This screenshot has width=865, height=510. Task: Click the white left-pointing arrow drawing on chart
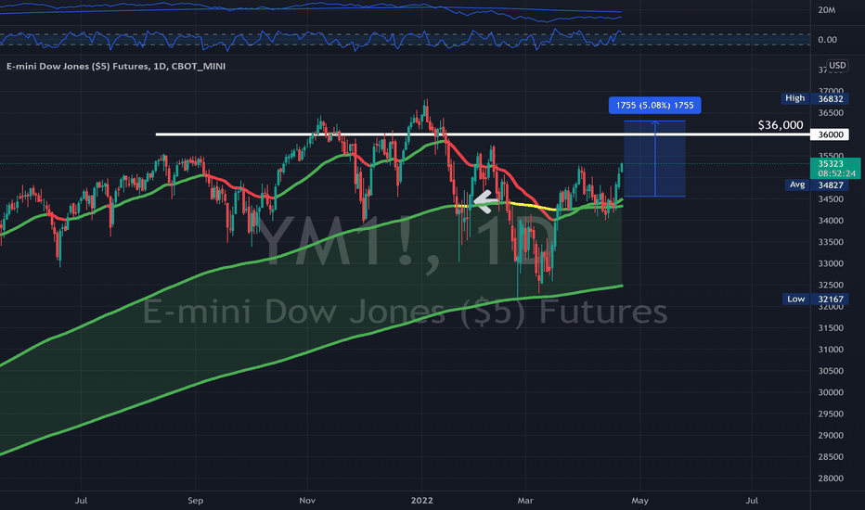(484, 201)
